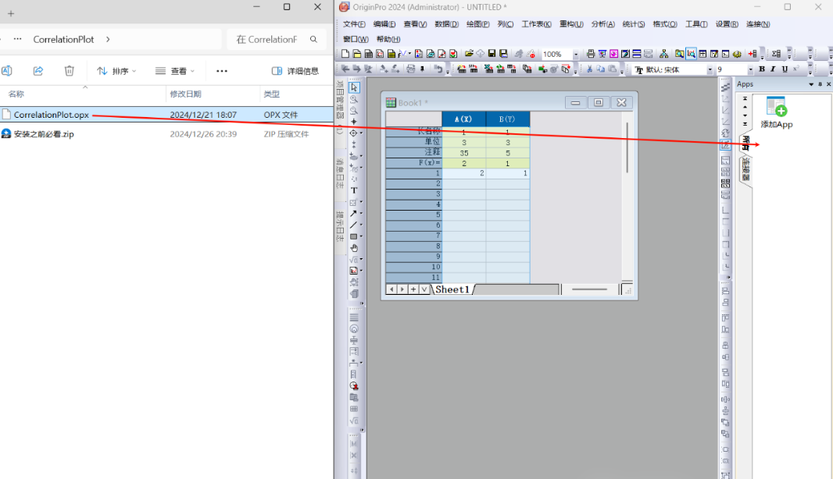Open the 默认: 宋体 font dropdown
This screenshot has height=479, width=833.
coord(710,69)
